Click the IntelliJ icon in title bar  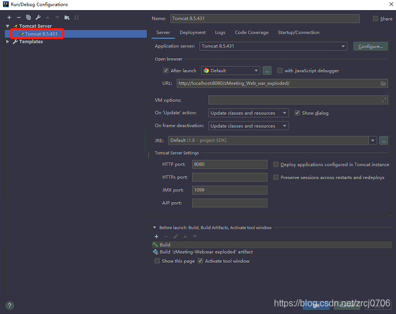pyautogui.click(x=6, y=4)
